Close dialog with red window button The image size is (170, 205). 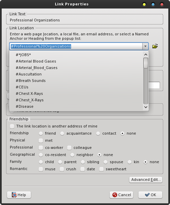pyautogui.click(x=162, y=4)
